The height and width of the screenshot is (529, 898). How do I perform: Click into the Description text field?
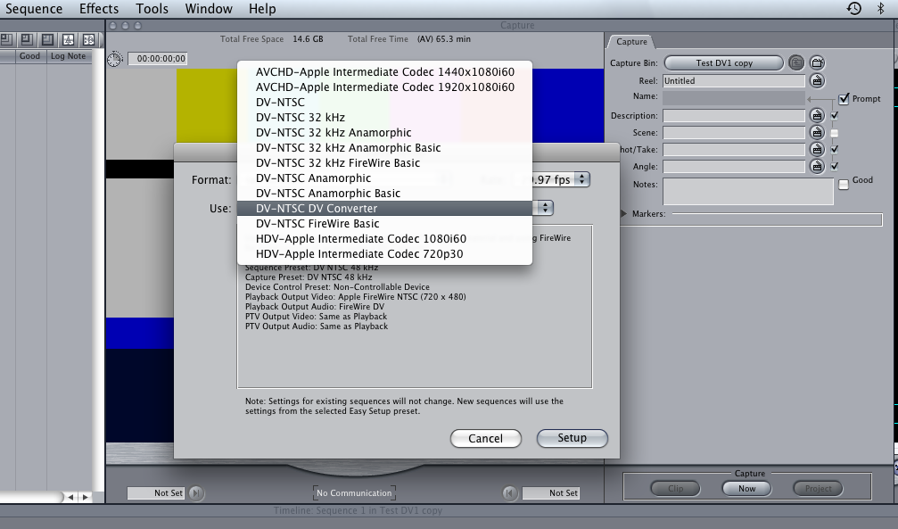(x=734, y=116)
